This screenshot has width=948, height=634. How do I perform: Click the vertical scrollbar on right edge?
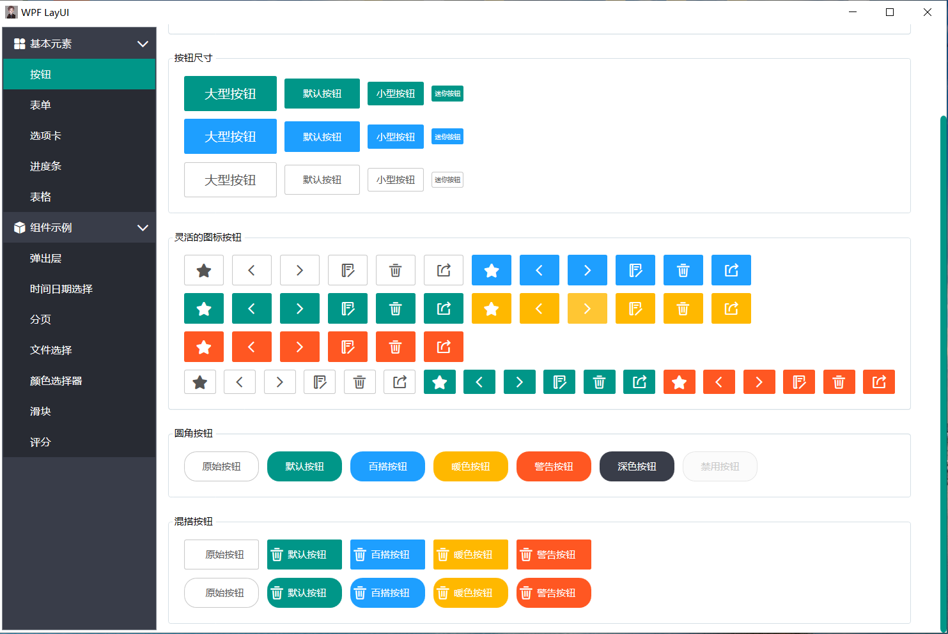[944, 370]
